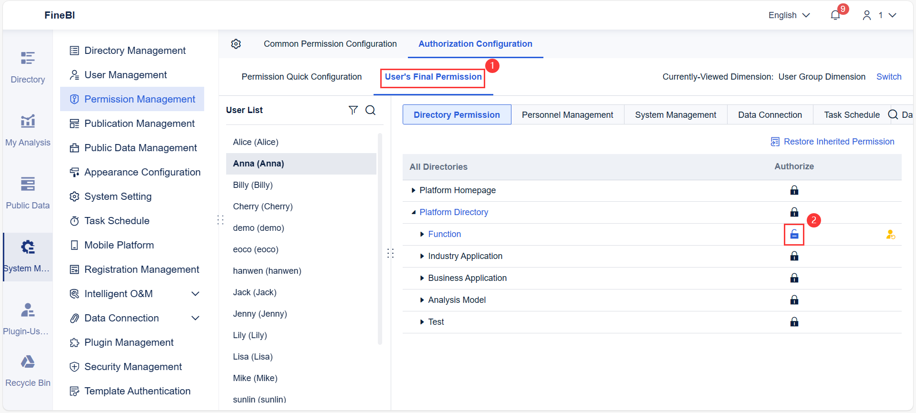Screen dimensions: 916x413
Task: Click the User List search icon
Action: pyautogui.click(x=370, y=110)
